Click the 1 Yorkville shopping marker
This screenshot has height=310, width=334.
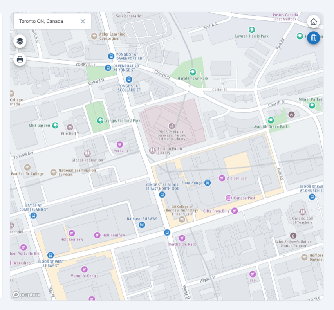click(120, 144)
